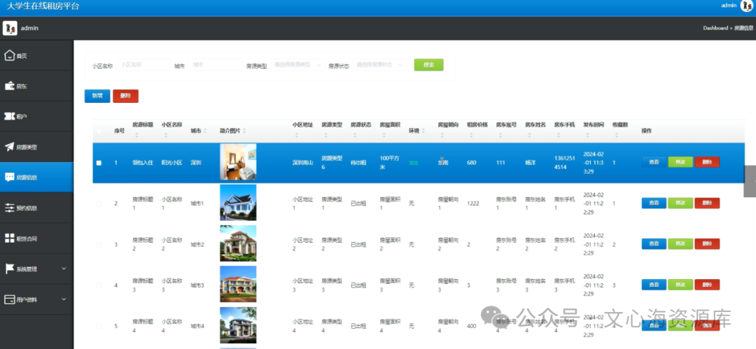Click 修改 for the 房源标题2 row
This screenshot has height=349, width=756.
pos(680,244)
